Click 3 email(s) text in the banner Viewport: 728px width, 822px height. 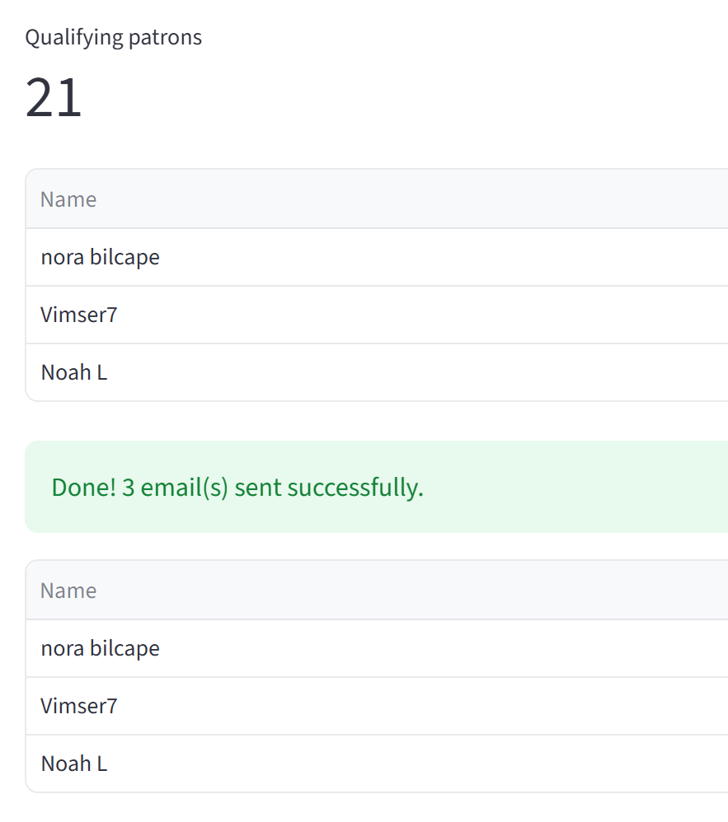175,488
